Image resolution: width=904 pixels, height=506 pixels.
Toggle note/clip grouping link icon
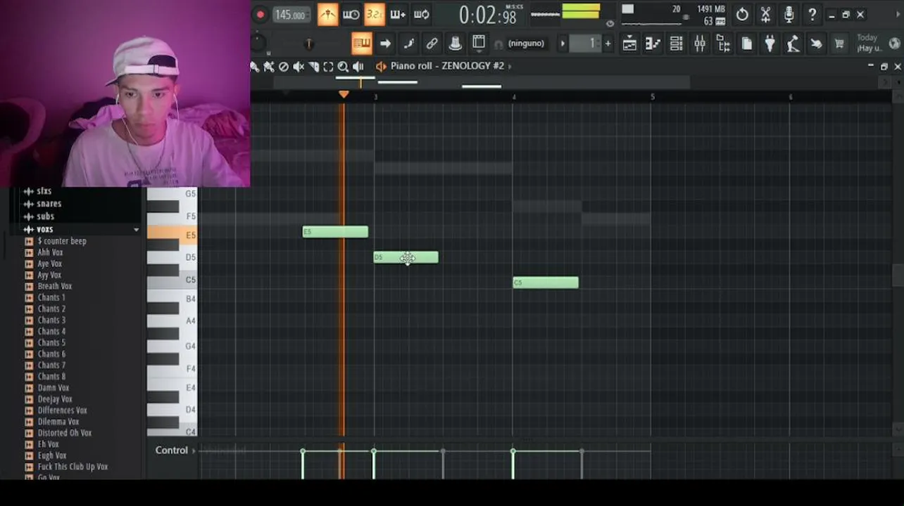coord(432,44)
